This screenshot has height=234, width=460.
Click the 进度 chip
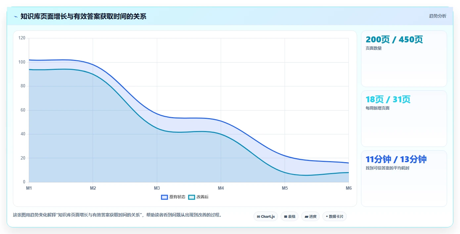(x=310, y=216)
